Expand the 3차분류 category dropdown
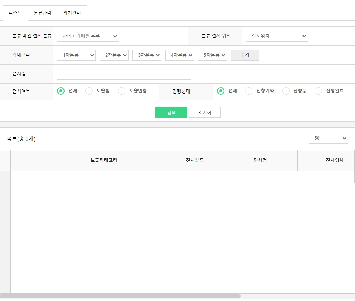This screenshot has width=355, height=301. [147, 55]
